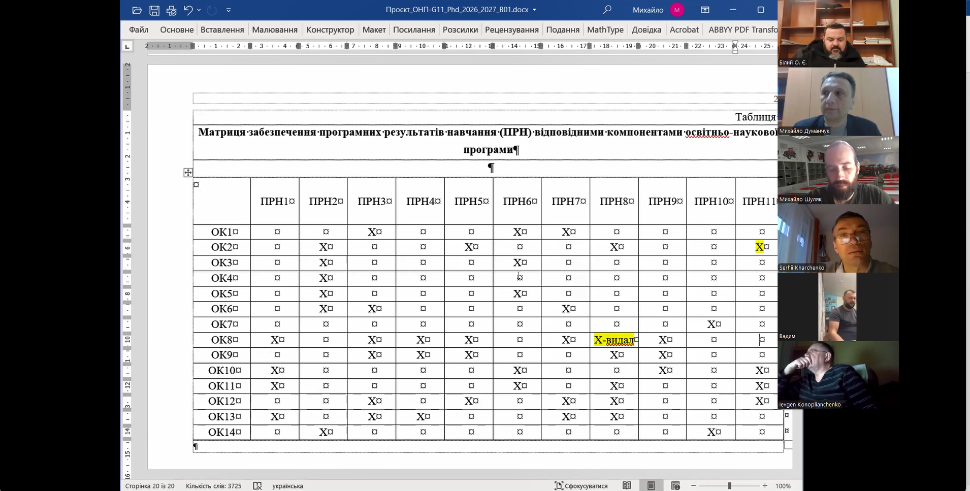This screenshot has height=491, width=970.
Task: Switch to Print Layout view
Action: [x=651, y=486]
